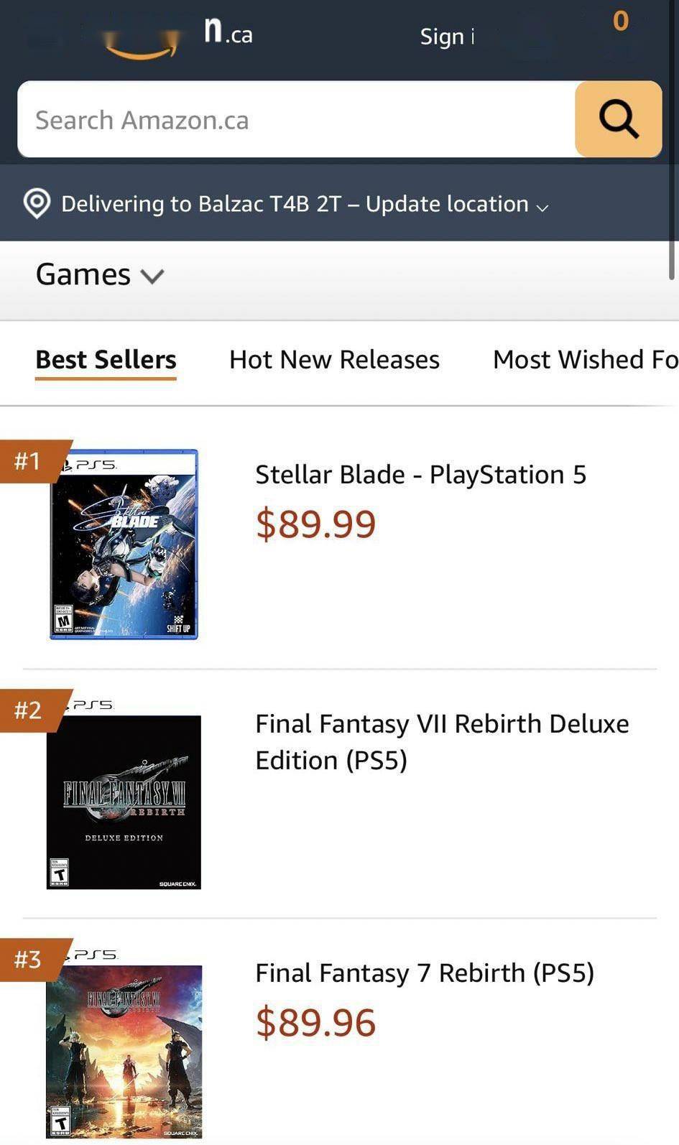
Task: Tap the location pin icon
Action: click(37, 204)
